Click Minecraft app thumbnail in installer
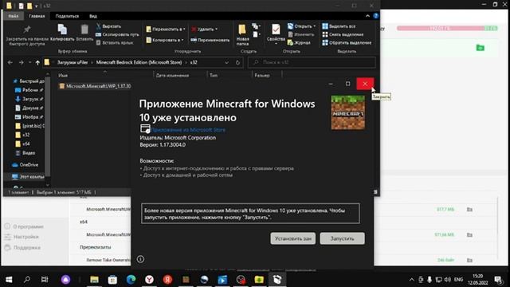Screen dimensions: 510x287 coord(347,112)
